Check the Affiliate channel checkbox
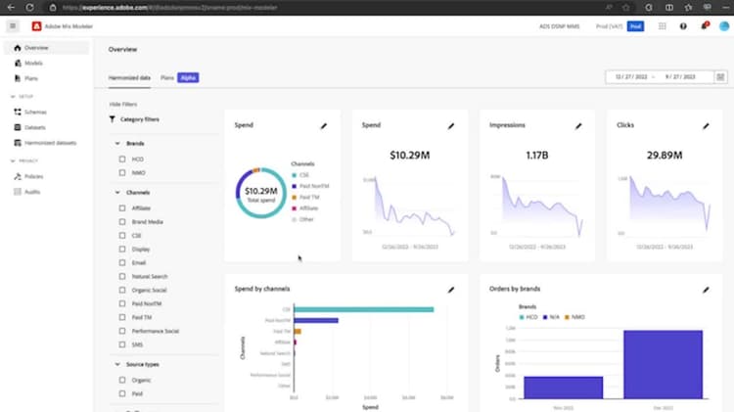This screenshot has height=412, width=734. [122, 207]
